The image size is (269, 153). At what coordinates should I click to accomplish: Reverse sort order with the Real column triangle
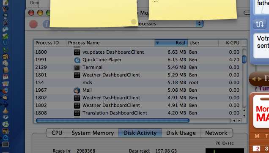157,43
